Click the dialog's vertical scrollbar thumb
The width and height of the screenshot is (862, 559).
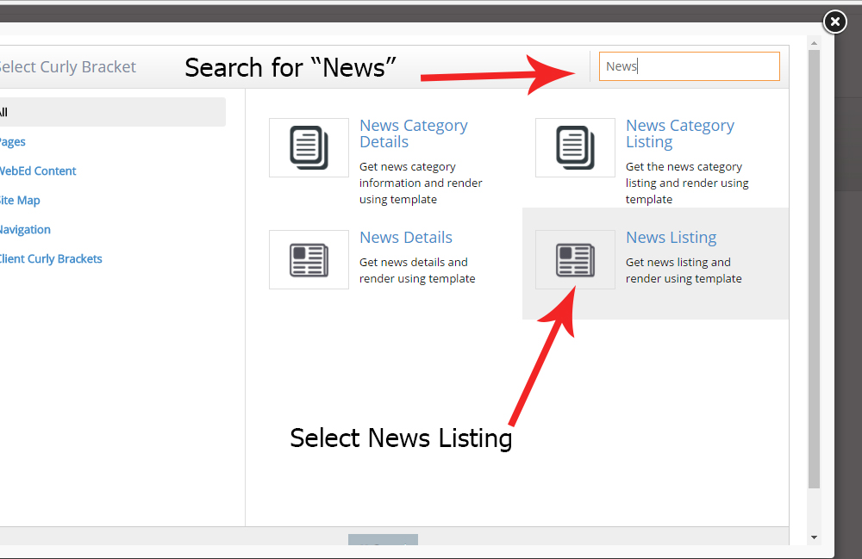coord(814,267)
